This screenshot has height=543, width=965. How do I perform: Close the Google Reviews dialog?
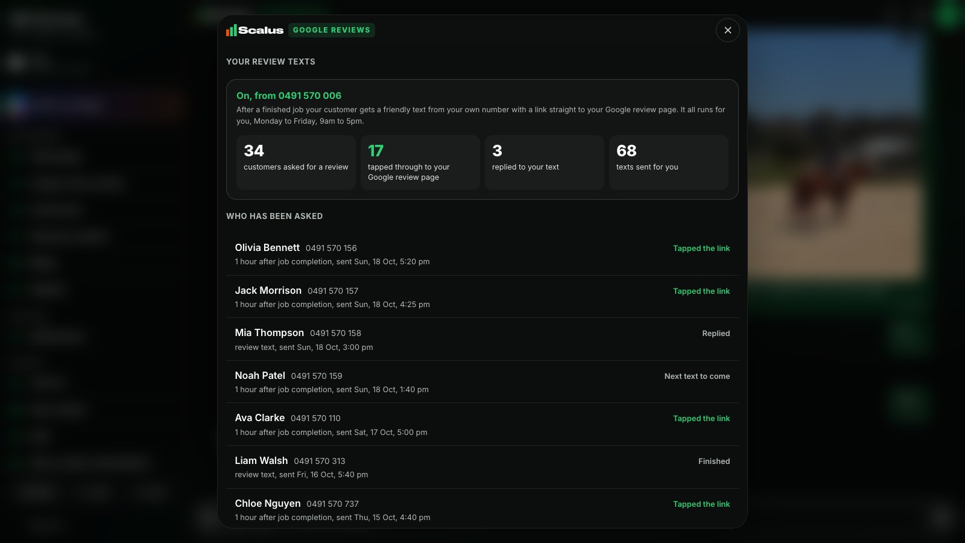[728, 30]
